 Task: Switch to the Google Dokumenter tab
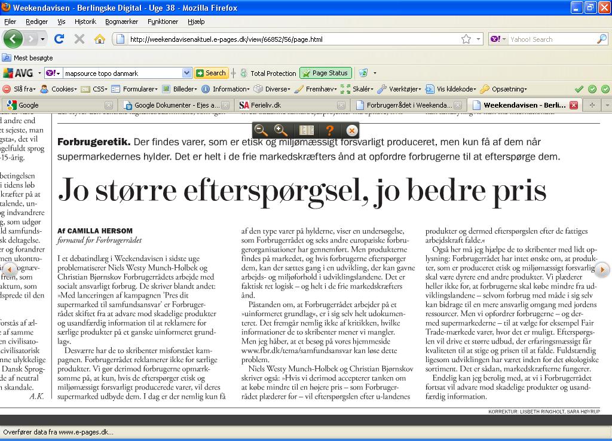coord(176,105)
